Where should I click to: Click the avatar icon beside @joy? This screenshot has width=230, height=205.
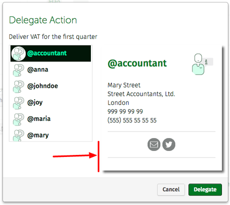[x=19, y=103]
